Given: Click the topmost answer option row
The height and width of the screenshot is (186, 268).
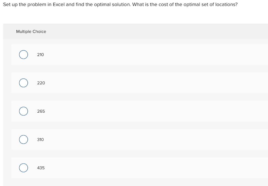Looking at the screenshot, I should pos(131,54).
